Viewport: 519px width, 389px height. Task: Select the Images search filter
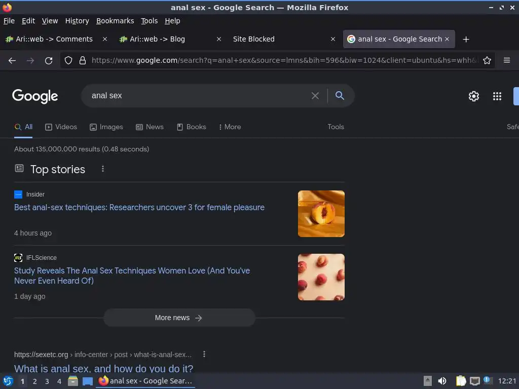tap(106, 127)
